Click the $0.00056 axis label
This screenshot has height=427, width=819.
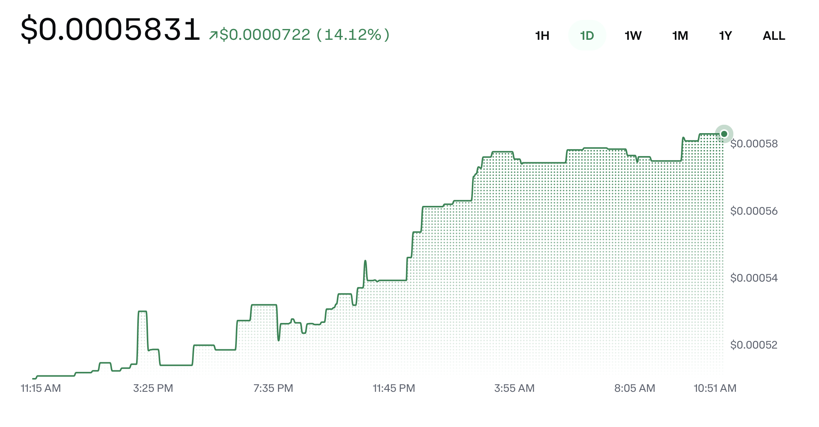tap(754, 211)
